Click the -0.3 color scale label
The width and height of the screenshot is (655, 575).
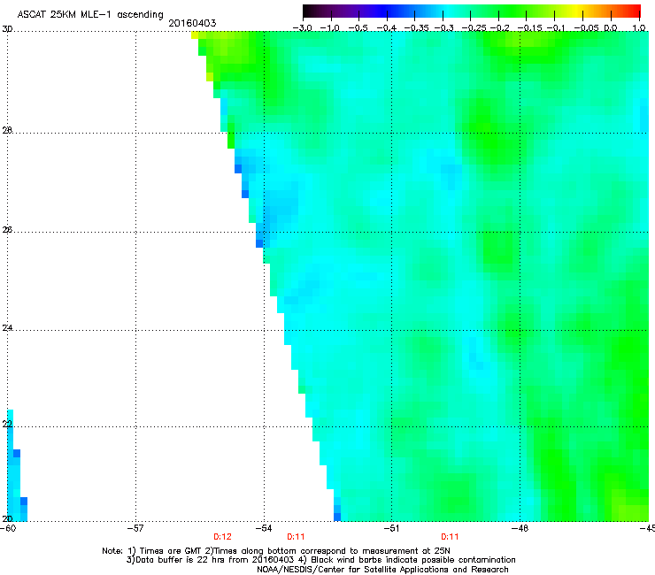pos(444,28)
